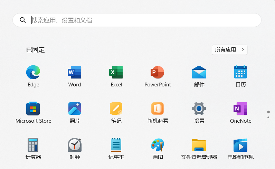Launch 电影和电视 movies app
The height and width of the screenshot is (169, 275).
tap(240, 145)
